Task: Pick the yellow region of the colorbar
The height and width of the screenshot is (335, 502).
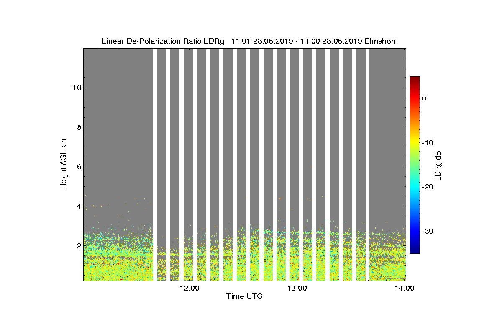Action: click(415, 143)
